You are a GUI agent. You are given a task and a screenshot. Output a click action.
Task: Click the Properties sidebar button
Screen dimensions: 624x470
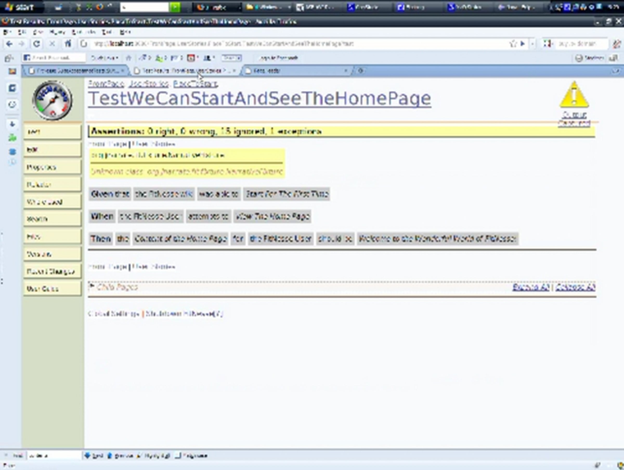point(52,167)
